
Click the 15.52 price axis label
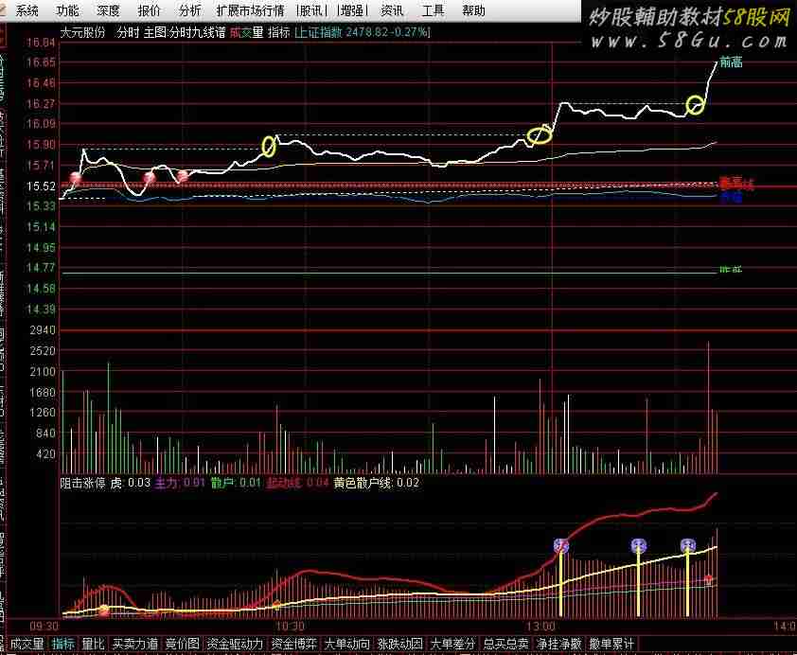(41, 186)
